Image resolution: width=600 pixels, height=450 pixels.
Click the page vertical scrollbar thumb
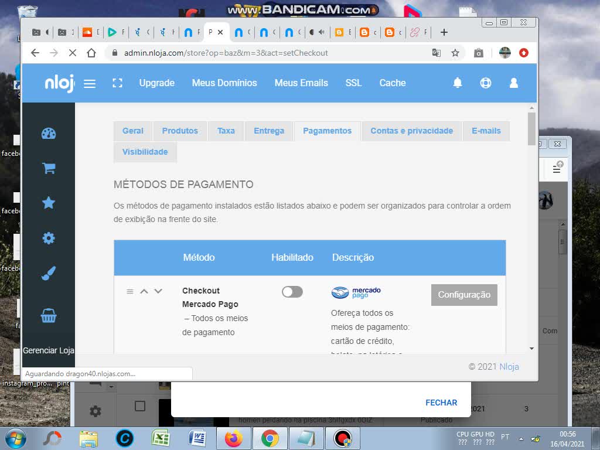click(x=531, y=129)
